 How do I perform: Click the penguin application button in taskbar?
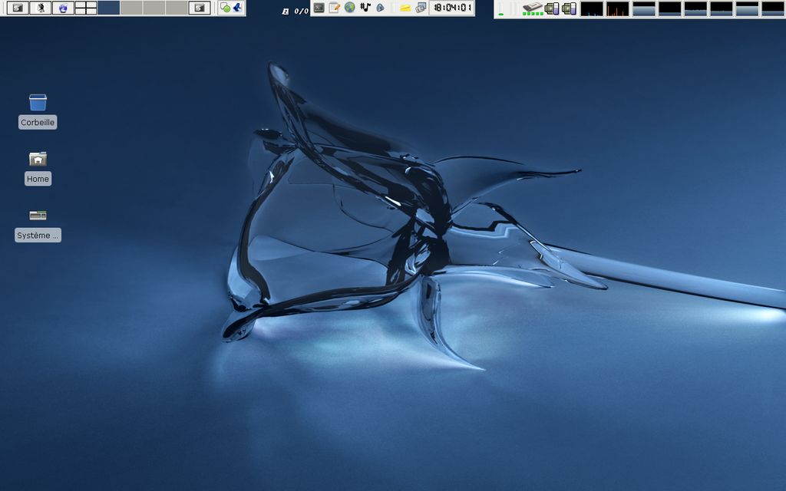pyautogui.click(x=40, y=8)
